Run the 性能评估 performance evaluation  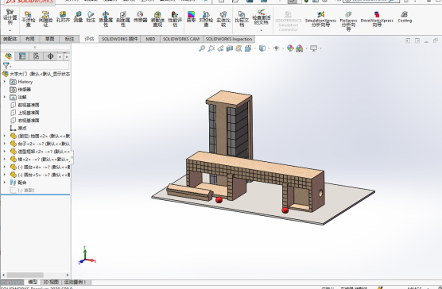pos(175,19)
